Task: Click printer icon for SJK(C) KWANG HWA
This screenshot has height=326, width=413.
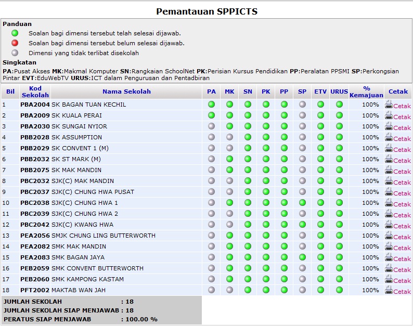Action: [x=389, y=225]
